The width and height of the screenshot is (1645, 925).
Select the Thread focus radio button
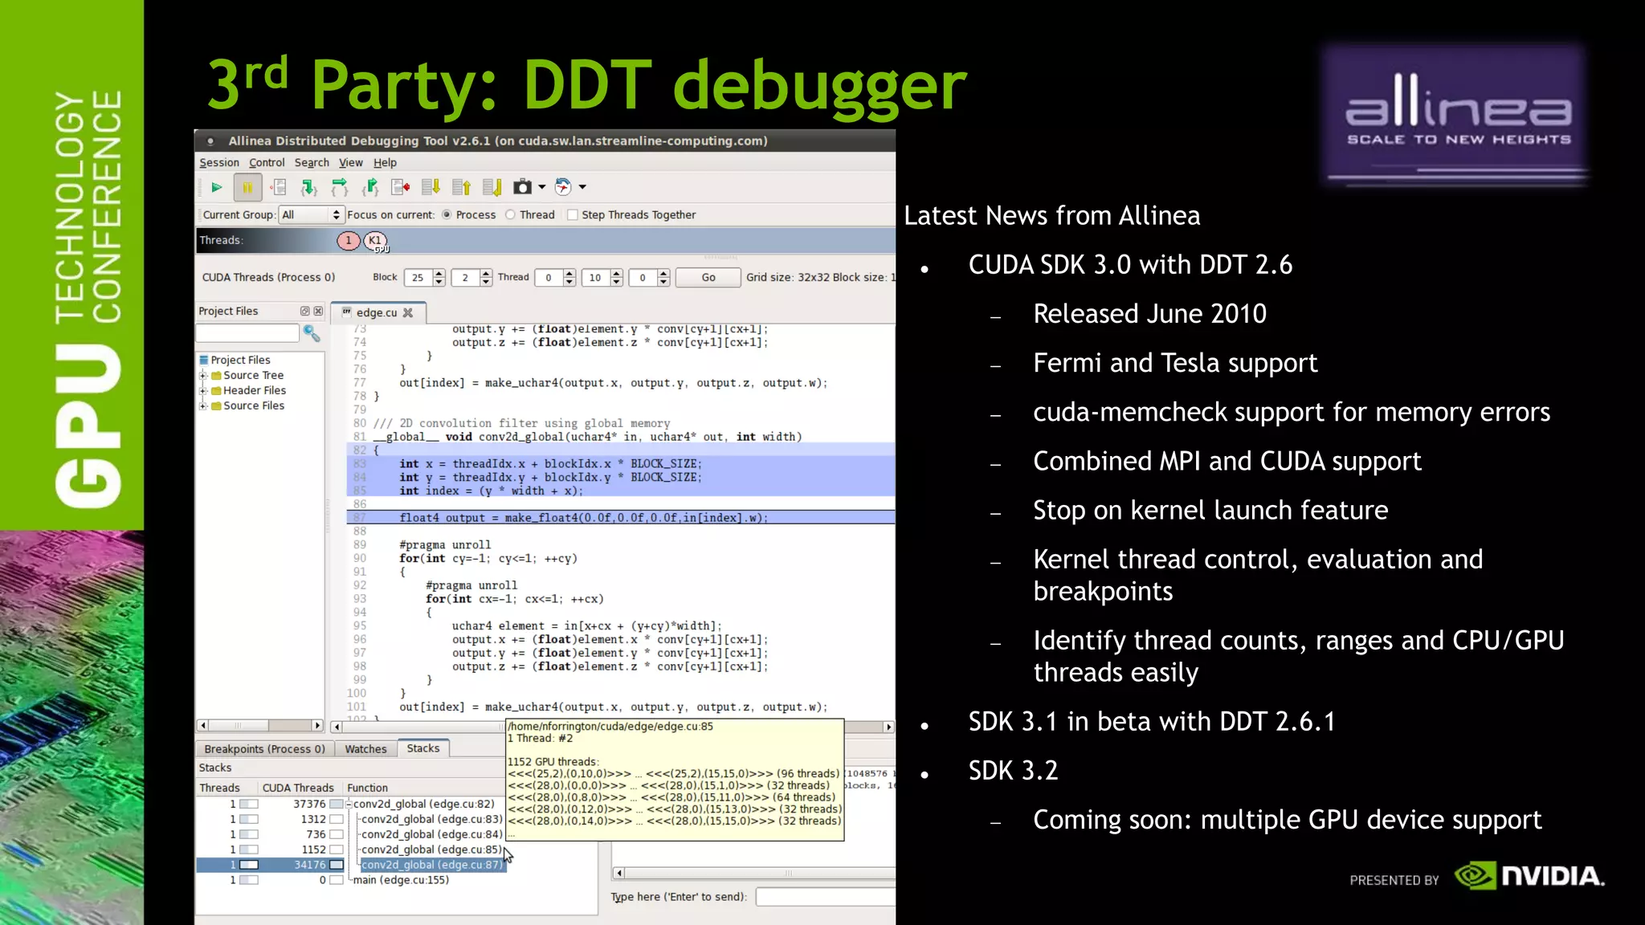[511, 215]
